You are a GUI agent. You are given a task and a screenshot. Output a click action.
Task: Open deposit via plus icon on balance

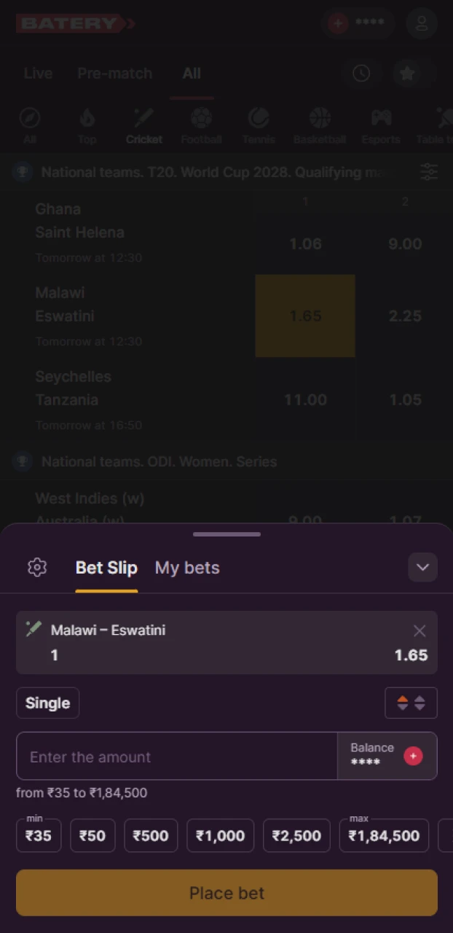pos(337,23)
